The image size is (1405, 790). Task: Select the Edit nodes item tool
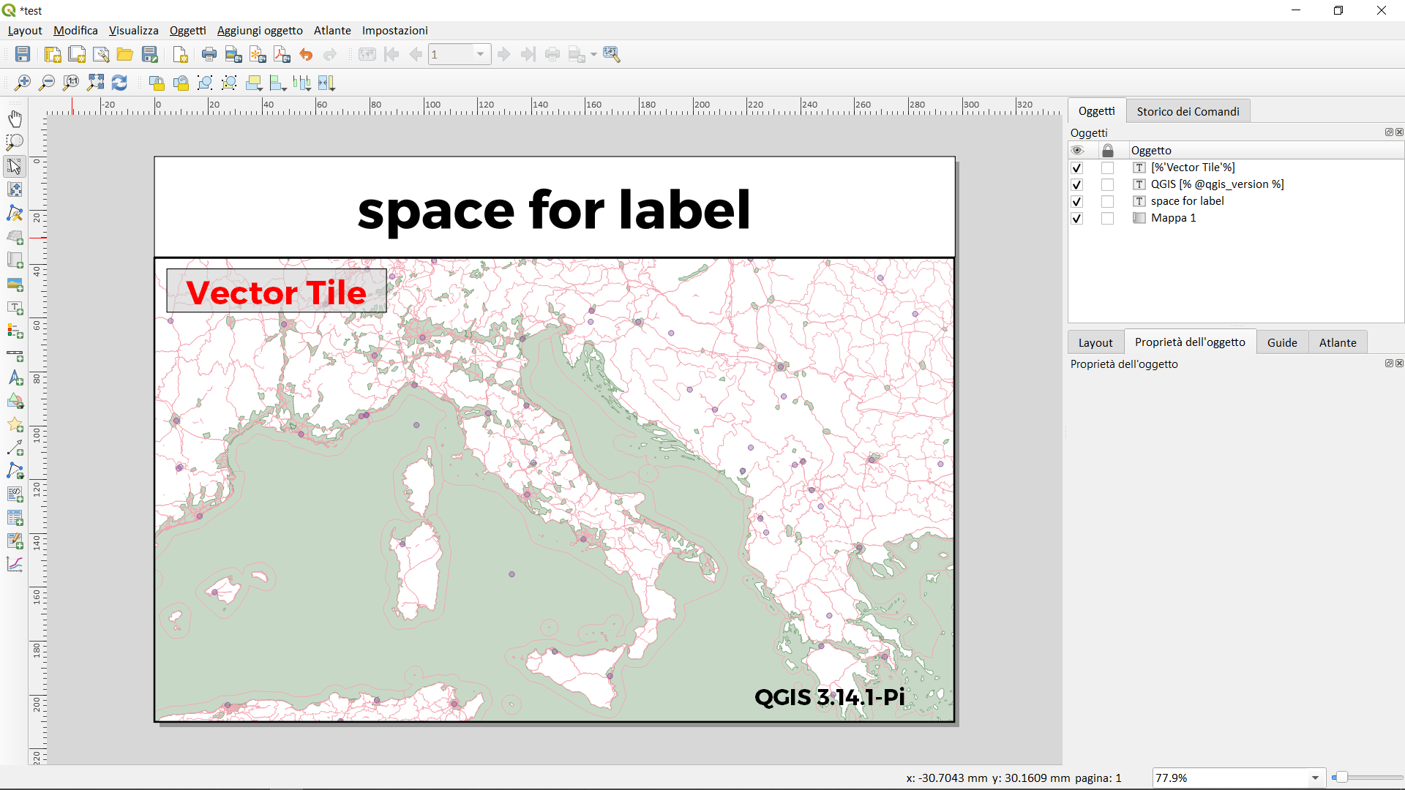tap(15, 213)
